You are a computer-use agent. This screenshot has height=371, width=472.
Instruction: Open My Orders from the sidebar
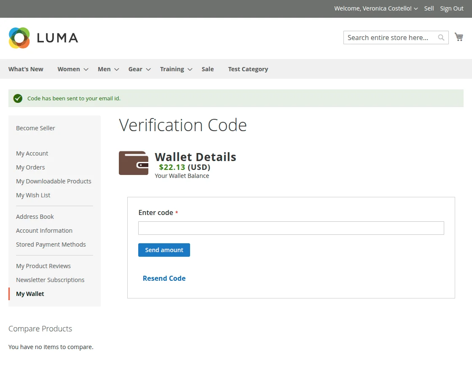point(30,167)
